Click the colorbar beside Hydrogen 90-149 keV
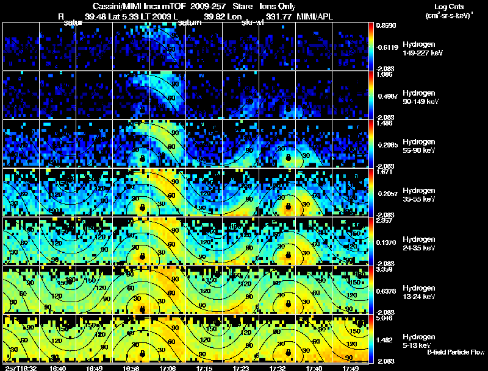This screenshot has height=371, width=488. [371, 95]
